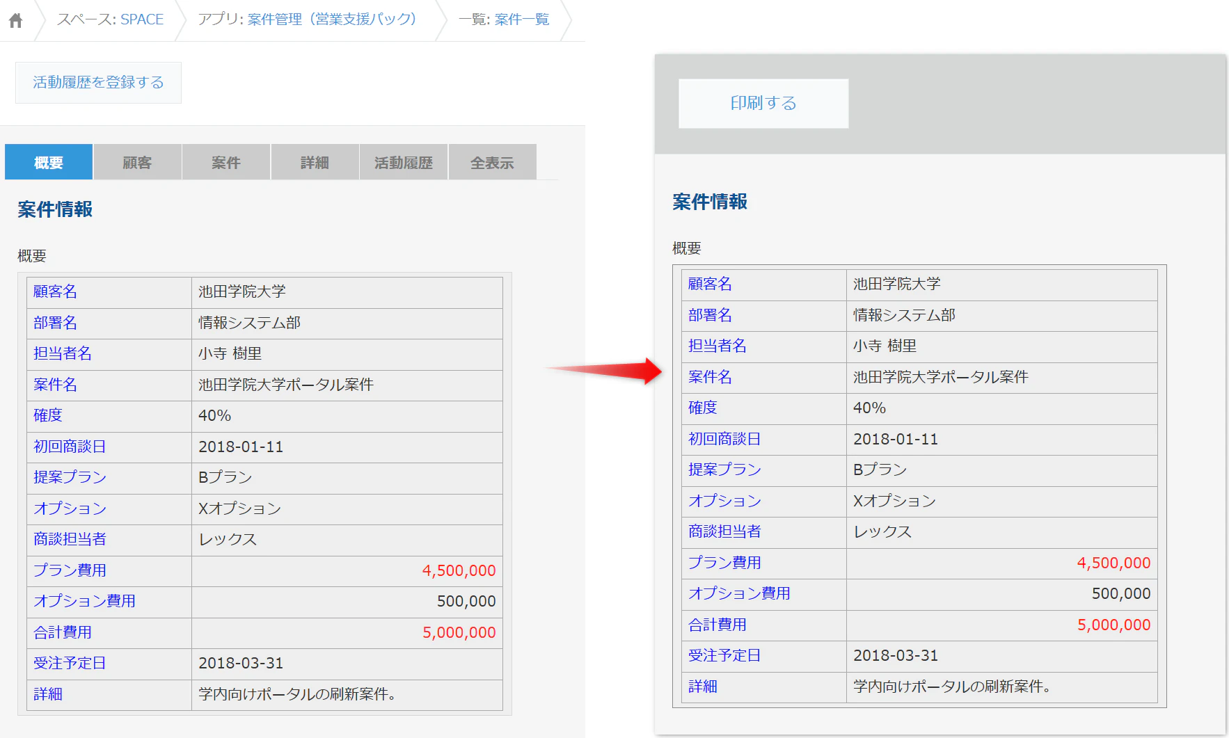Click the 40% value in left table

pyautogui.click(x=214, y=415)
